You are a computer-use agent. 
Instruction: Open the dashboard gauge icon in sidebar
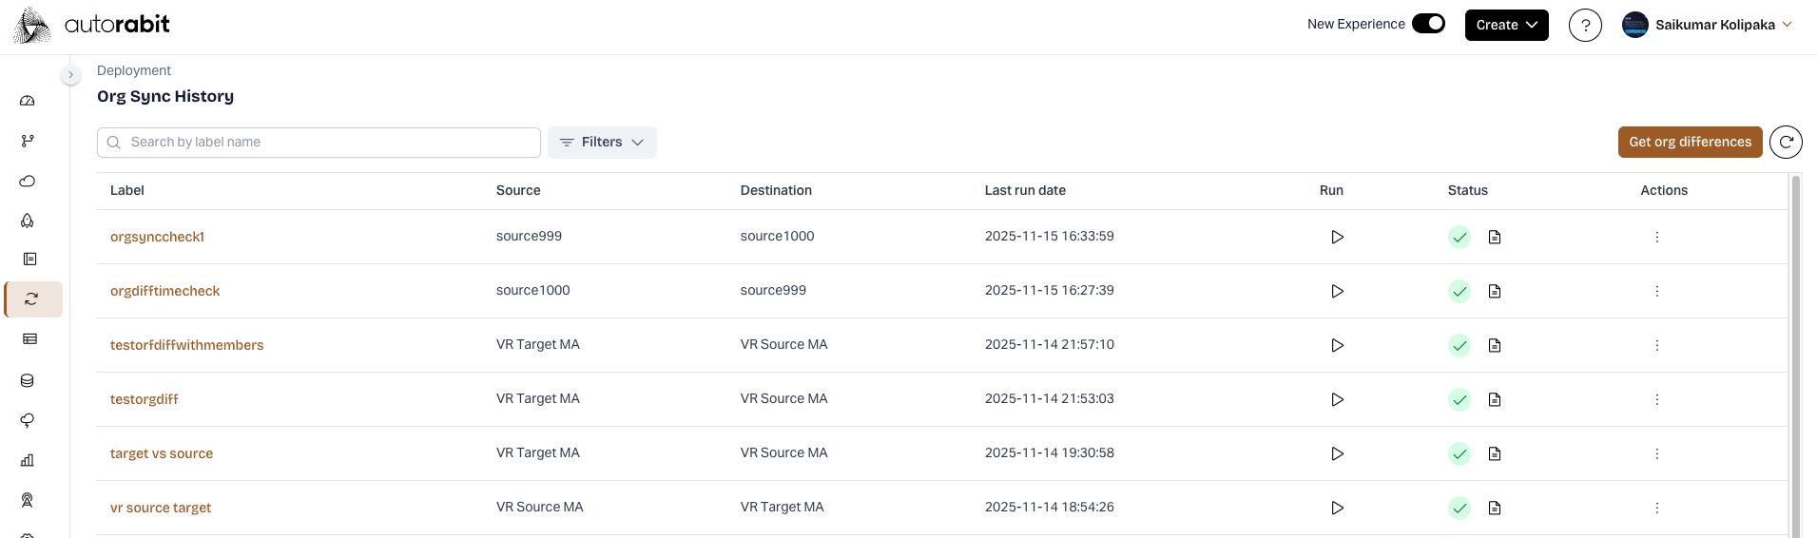28,101
